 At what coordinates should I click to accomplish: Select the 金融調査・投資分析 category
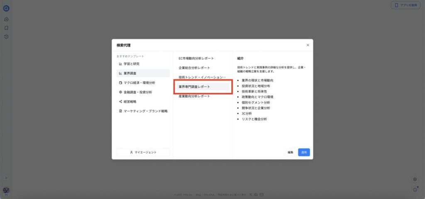point(143,92)
